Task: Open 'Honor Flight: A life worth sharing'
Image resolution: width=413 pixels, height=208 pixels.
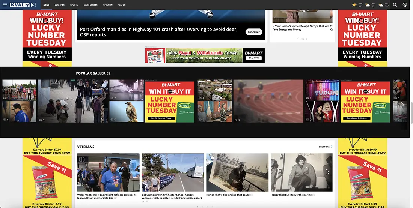Action: (x=291, y=195)
